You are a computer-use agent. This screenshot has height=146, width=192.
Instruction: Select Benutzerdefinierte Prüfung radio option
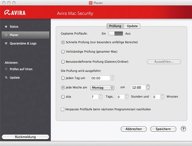(63, 62)
